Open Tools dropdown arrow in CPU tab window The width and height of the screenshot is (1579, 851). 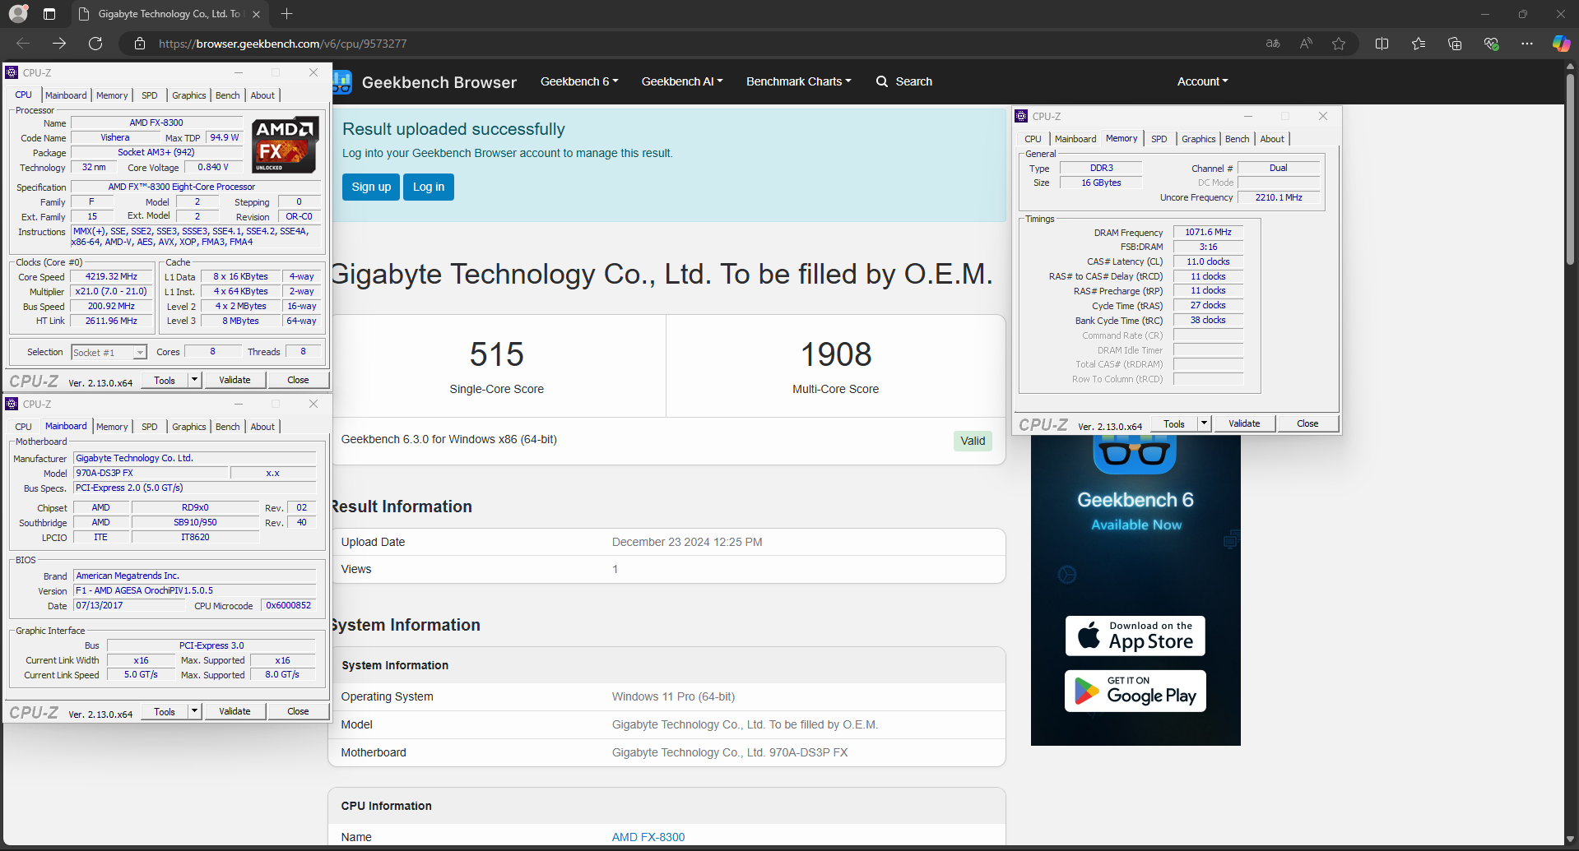point(195,380)
